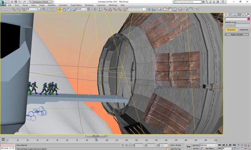Open the Graph Editors menu

(x=76, y=5)
